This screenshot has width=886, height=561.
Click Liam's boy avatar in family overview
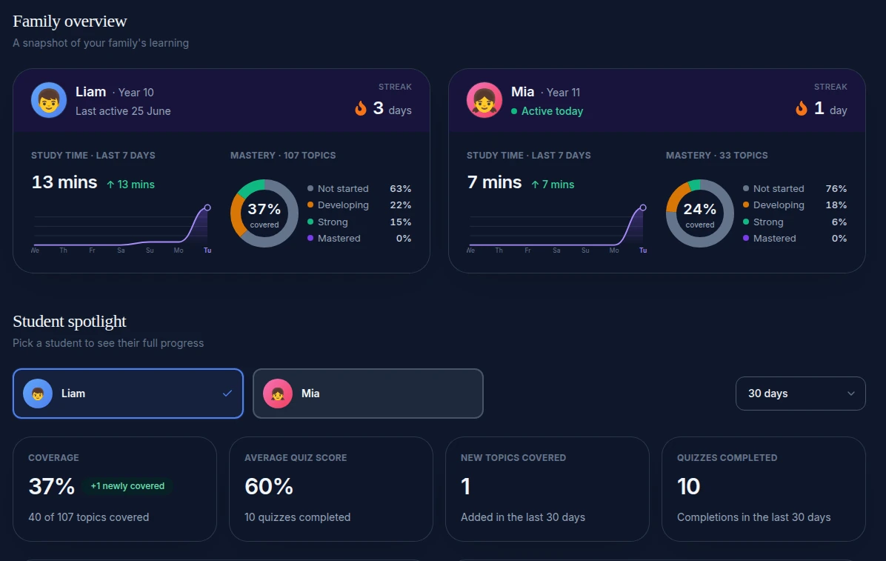49,100
